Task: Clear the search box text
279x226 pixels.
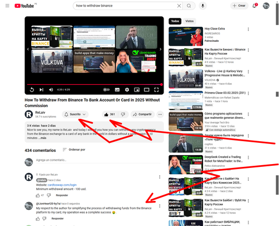Action: (179, 6)
